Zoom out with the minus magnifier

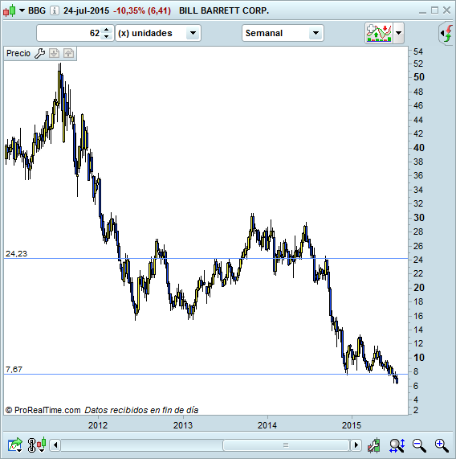pos(419,445)
